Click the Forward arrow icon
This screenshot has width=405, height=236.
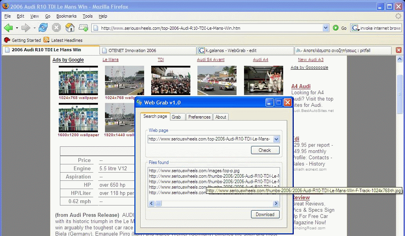pos(25,28)
